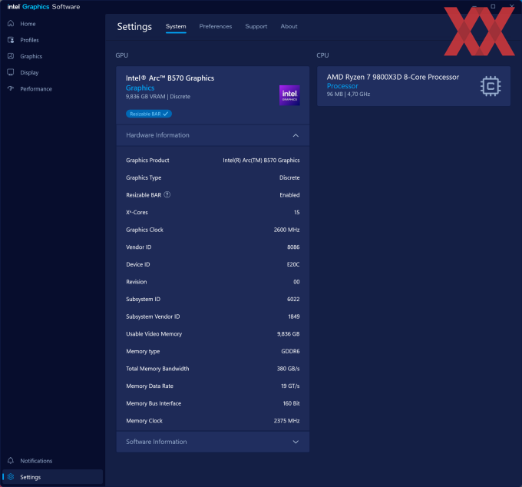Click the Memory type GDDR6 value

[x=290, y=351]
